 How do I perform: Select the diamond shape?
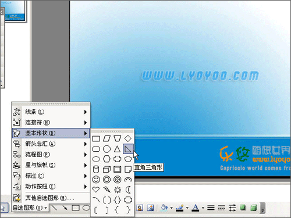(x=128, y=138)
